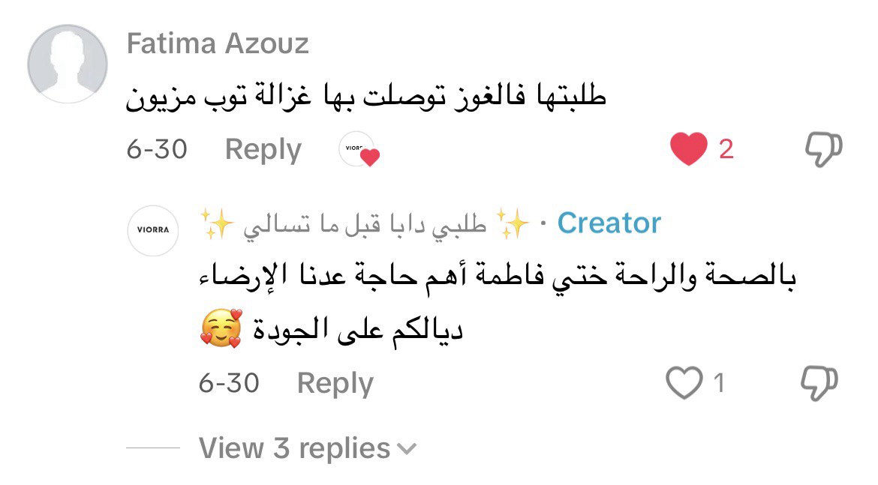Open the creator's Arabic username

(x=365, y=224)
